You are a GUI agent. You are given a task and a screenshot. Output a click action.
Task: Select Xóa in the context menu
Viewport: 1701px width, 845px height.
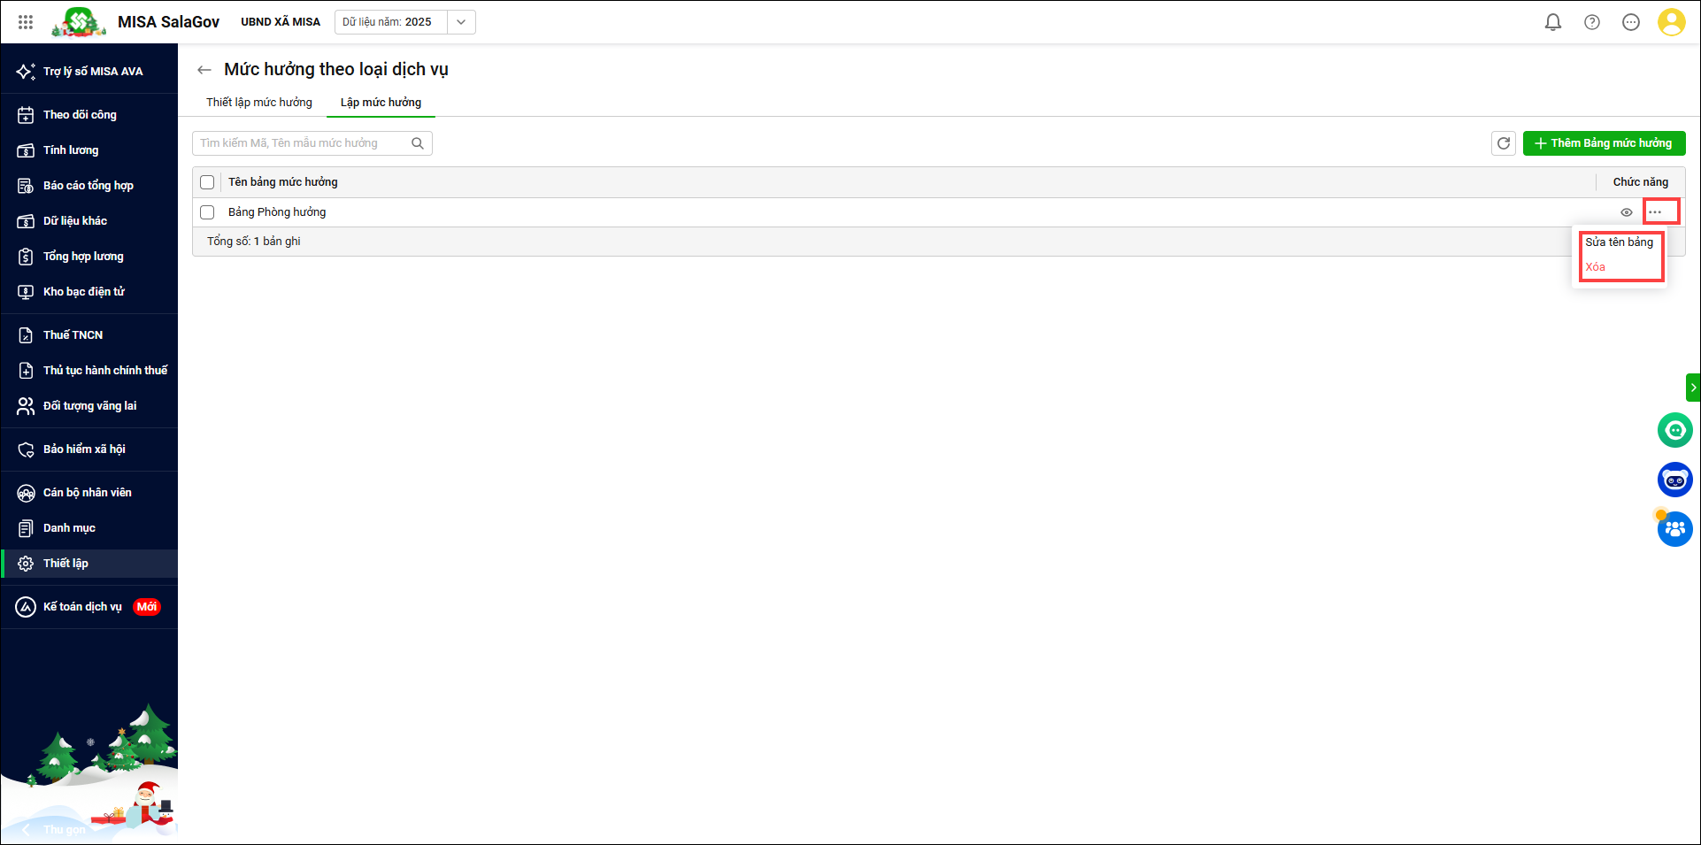[x=1595, y=267]
